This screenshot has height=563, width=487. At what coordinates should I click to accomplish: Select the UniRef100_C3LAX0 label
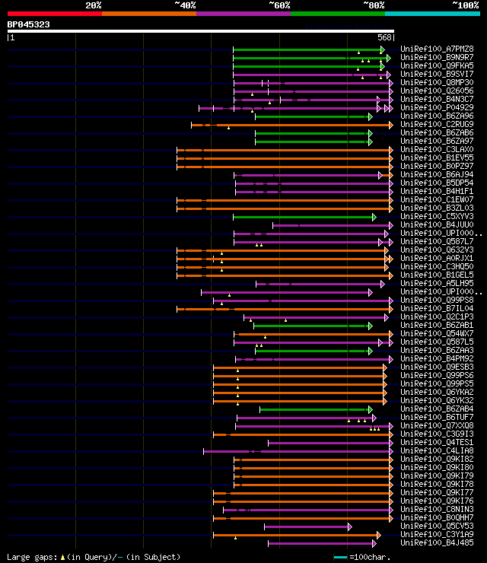click(x=437, y=149)
